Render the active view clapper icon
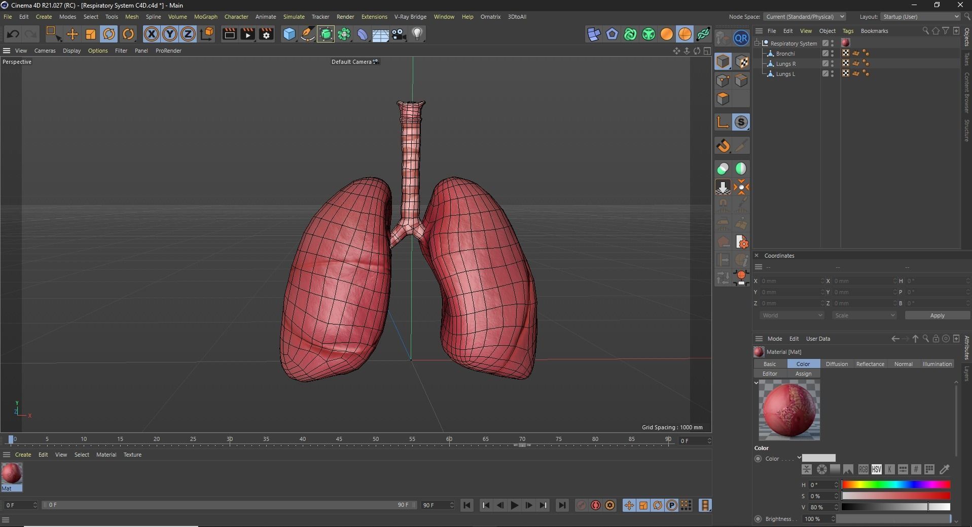The width and height of the screenshot is (972, 527). click(229, 34)
